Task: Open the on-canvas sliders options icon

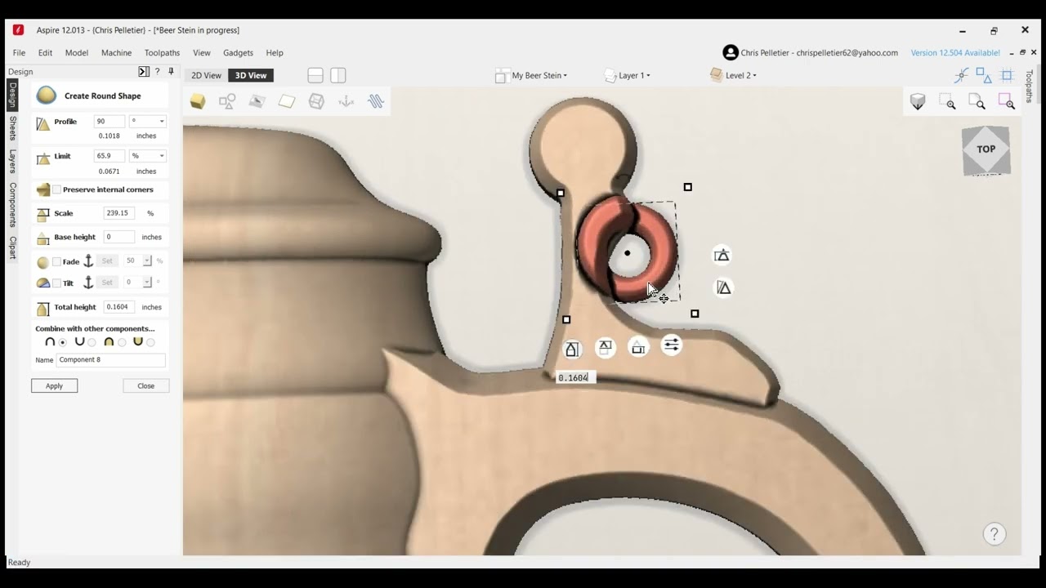Action: point(671,345)
